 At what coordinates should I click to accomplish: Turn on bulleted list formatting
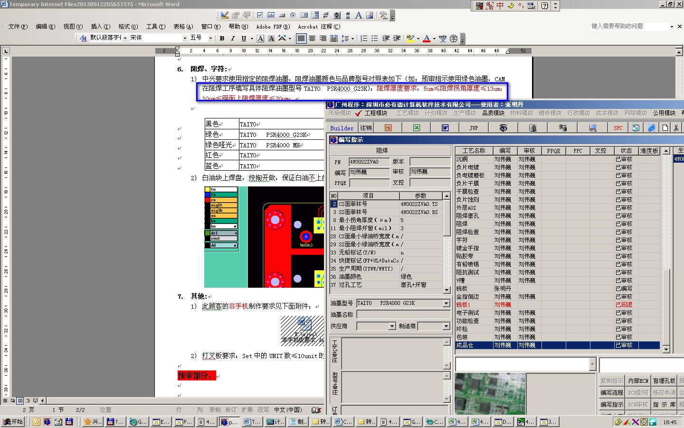(375, 39)
